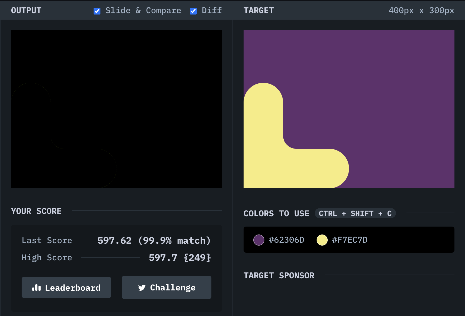The height and width of the screenshot is (316, 465).
Task: Click the #F7EC7D hex code text
Action: pyautogui.click(x=350, y=240)
